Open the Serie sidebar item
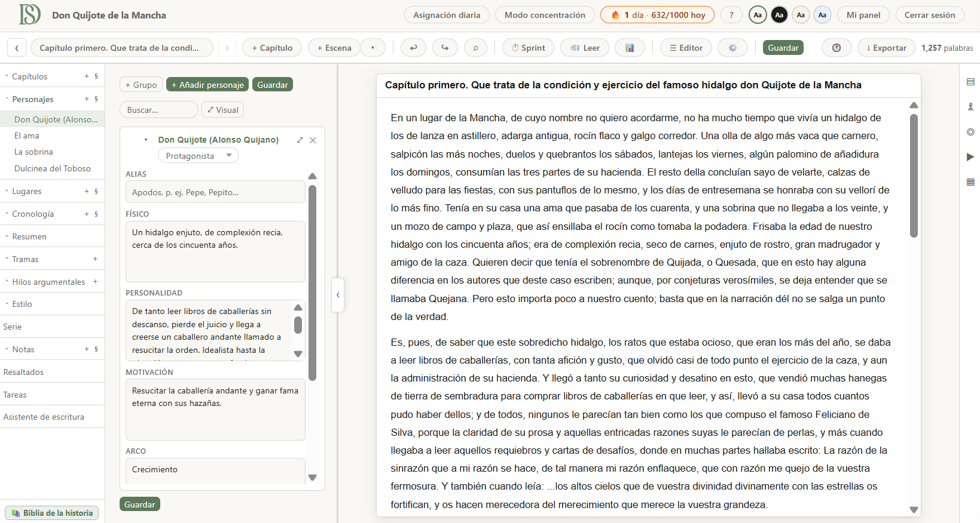Image resolution: width=980 pixels, height=523 pixels. (x=52, y=327)
